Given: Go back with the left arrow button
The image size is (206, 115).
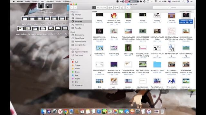Looking at the screenshot, I should 72,8.
